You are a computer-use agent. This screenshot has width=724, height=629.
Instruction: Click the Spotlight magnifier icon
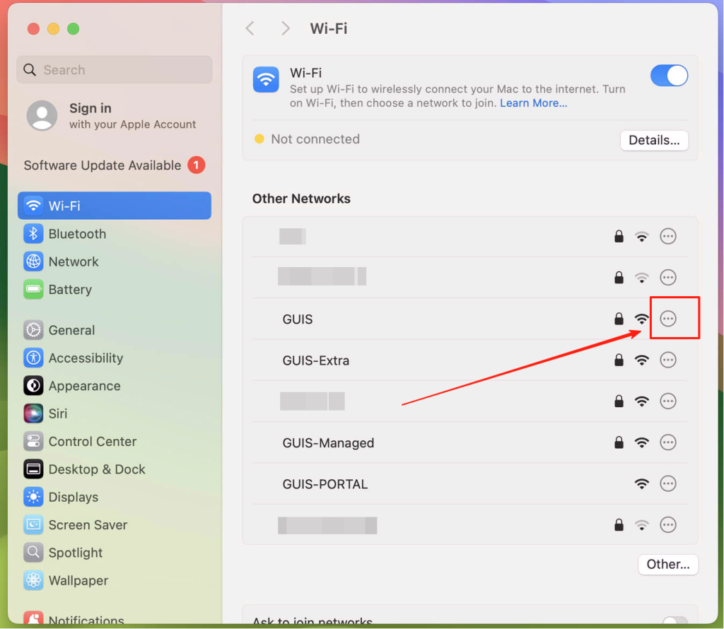(x=33, y=553)
